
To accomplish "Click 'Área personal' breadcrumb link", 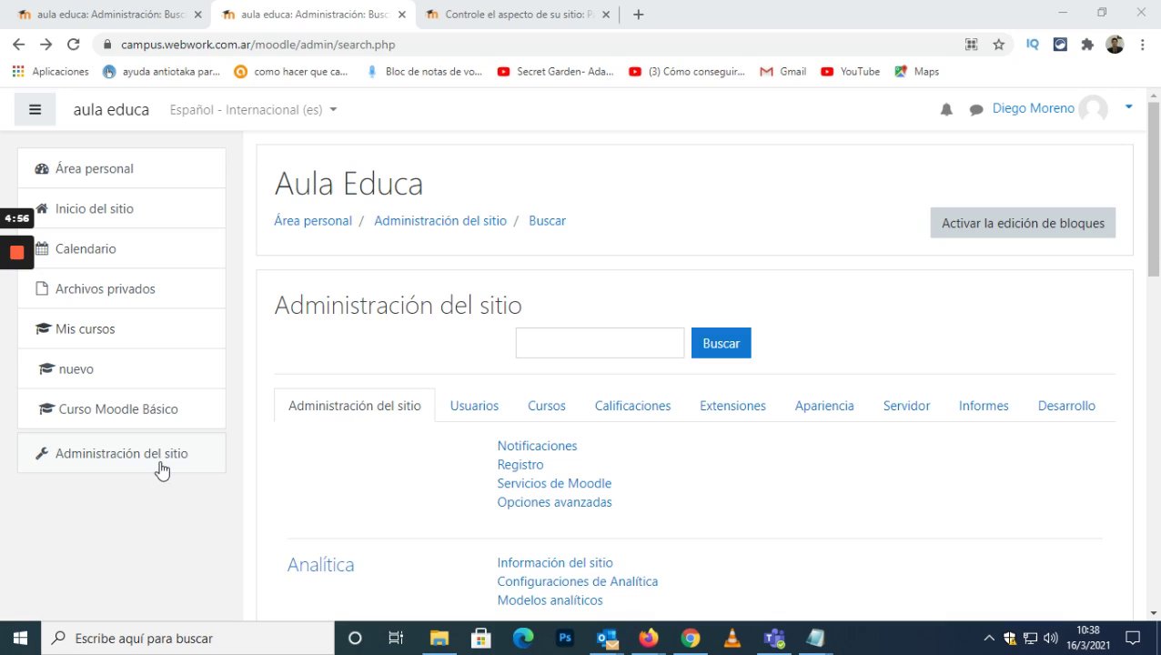I will click(x=313, y=220).
